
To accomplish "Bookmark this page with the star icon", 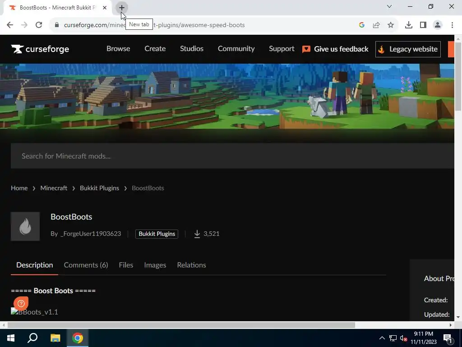I will [390, 25].
